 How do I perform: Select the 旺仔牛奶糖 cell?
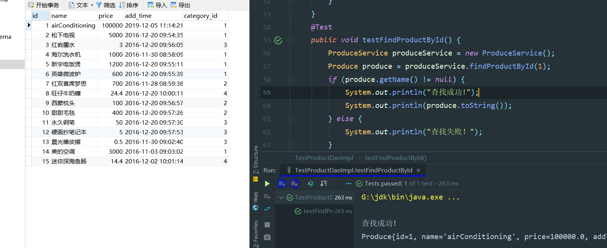tap(74, 93)
